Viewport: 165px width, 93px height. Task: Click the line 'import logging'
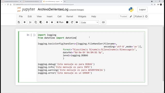point(47,35)
